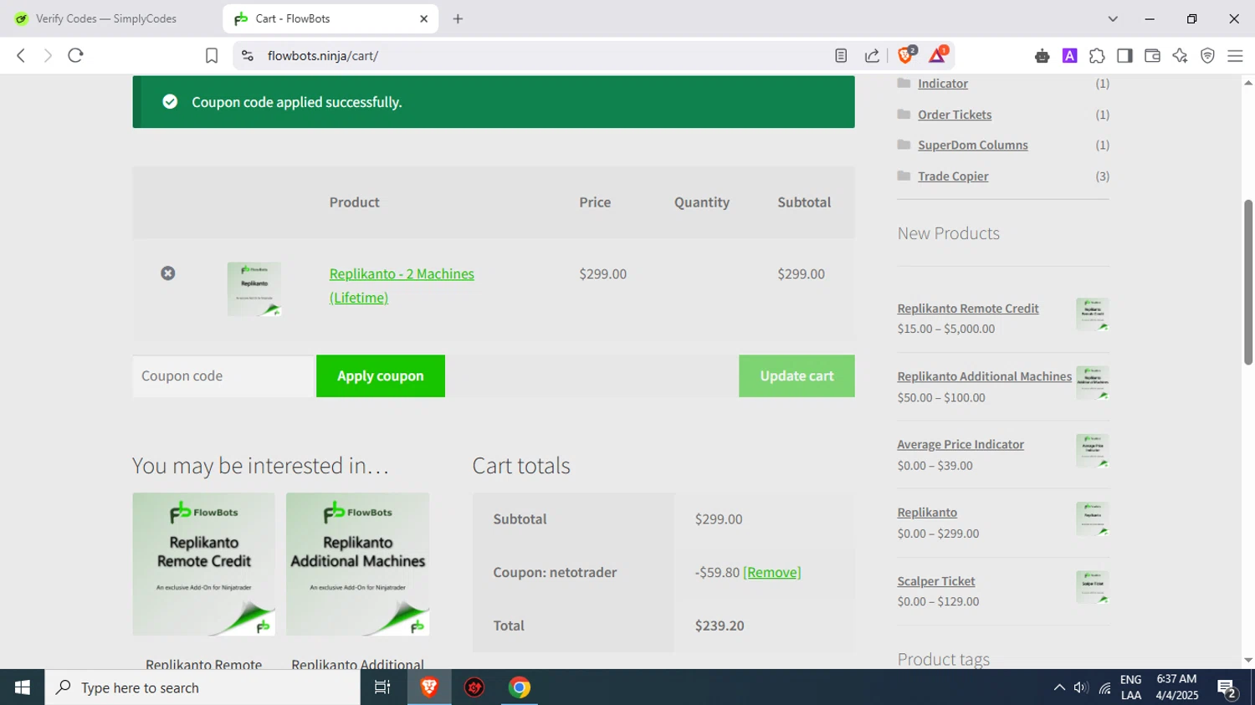The width and height of the screenshot is (1255, 705).
Task: Open the Trade Copier category link
Action: 953,176
